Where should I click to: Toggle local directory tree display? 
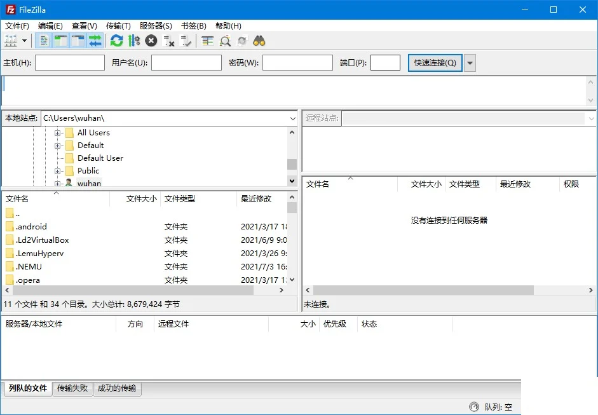click(x=61, y=41)
